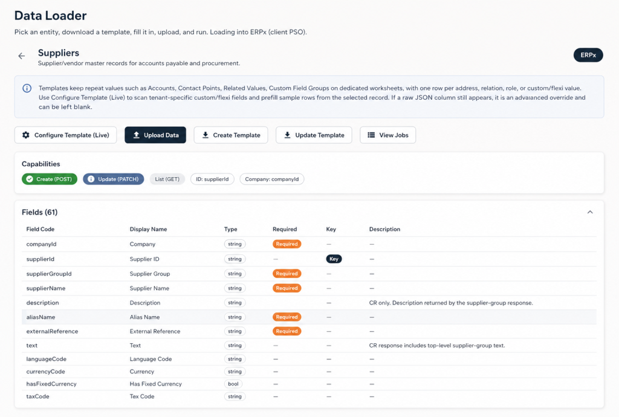The image size is (619, 417).
Task: Click the ERPx badge
Action: point(588,55)
